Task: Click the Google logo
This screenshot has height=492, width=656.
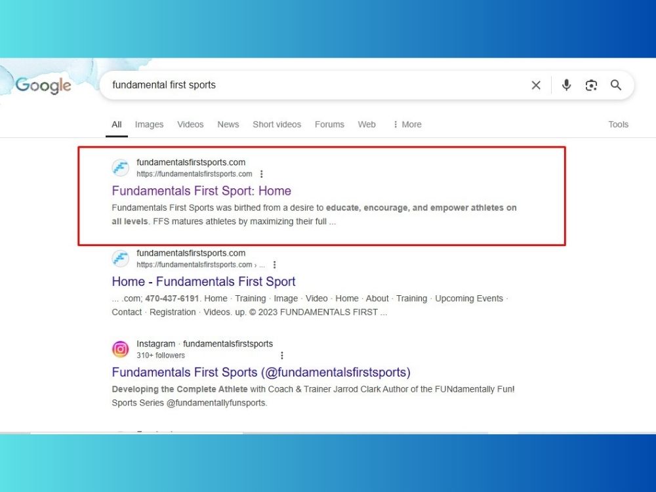Action: click(43, 85)
